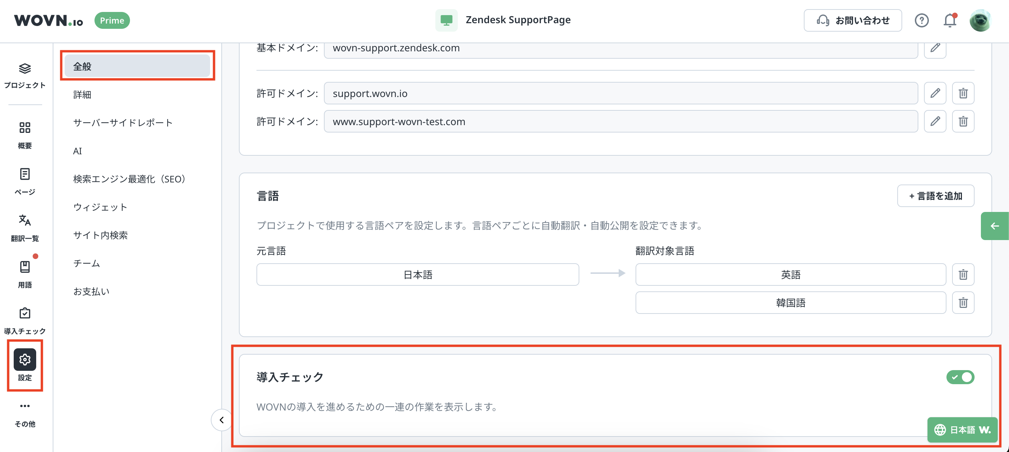Collapse the settings side menu chevron
Screen dimensions: 1009x452
(x=222, y=420)
